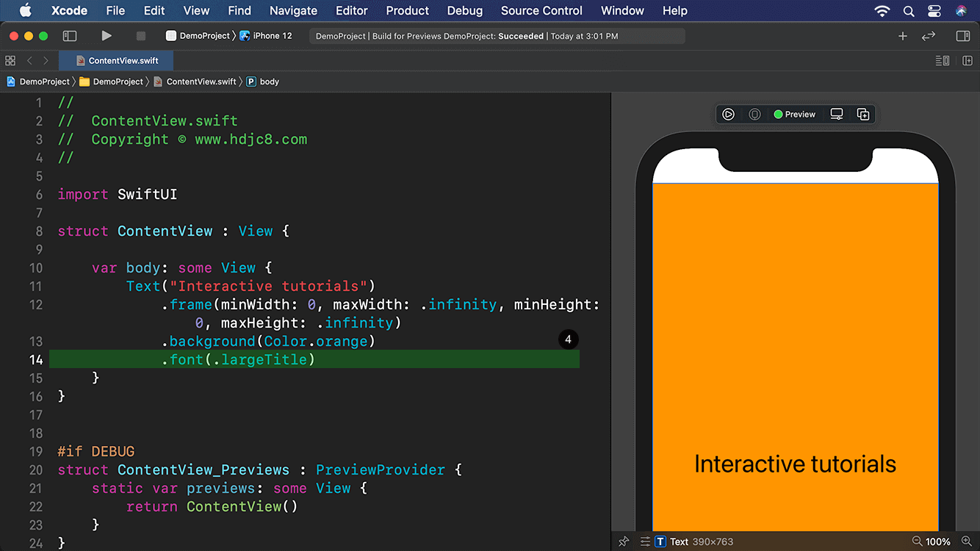This screenshot has height=551, width=980.
Task: Open the Source Control menu
Action: coord(541,10)
